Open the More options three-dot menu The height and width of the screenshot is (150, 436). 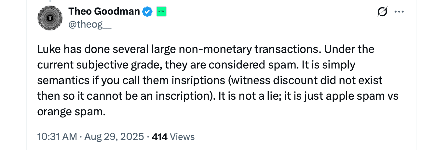point(399,12)
